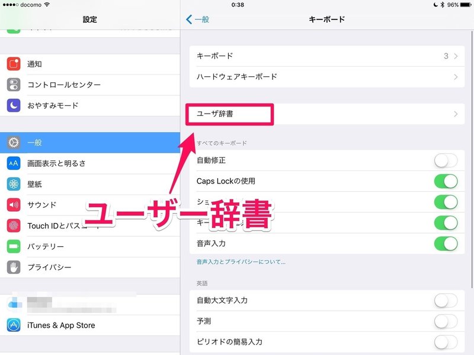Select サウンド in sidebar
Screen dimensions: 474x355
pos(90,205)
